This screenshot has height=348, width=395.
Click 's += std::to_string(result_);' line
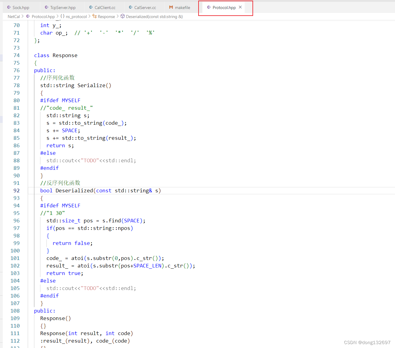coord(91,138)
